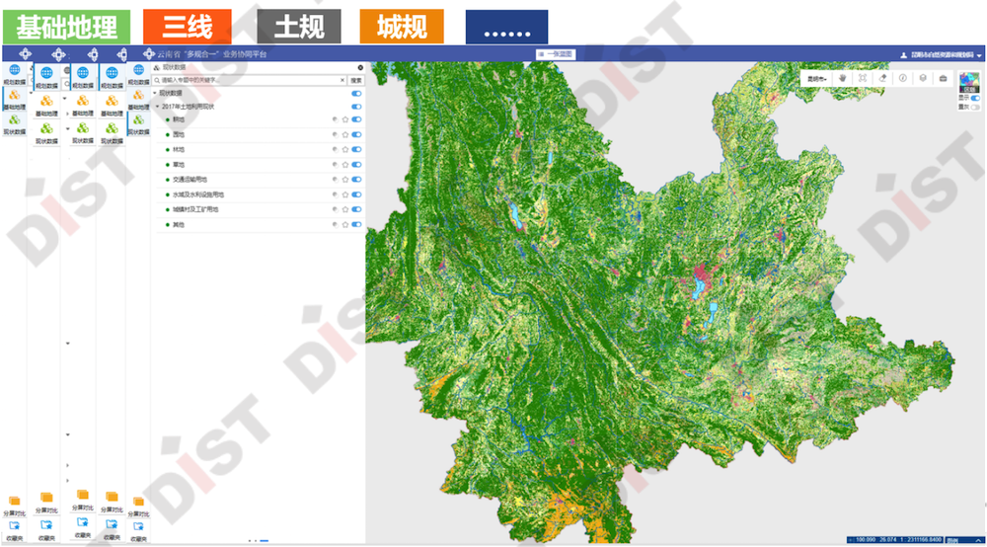The image size is (987, 547).
Task: Open the layers cube tool
Action: tap(922, 77)
